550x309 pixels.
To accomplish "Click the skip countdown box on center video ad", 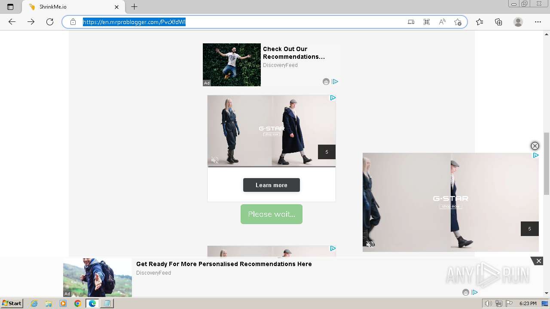I will 327,152.
